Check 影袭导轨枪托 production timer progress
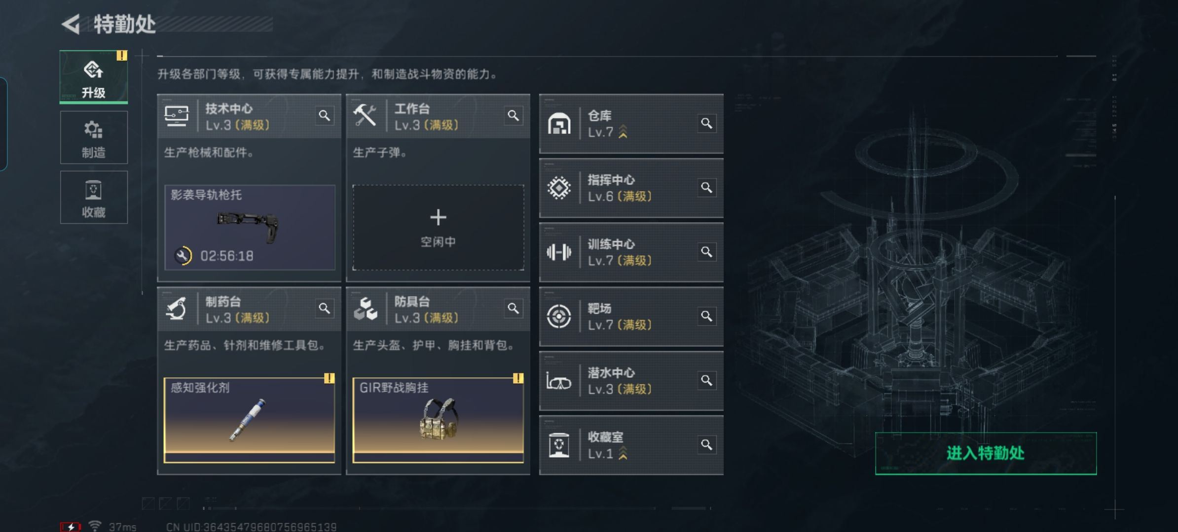 tap(214, 256)
